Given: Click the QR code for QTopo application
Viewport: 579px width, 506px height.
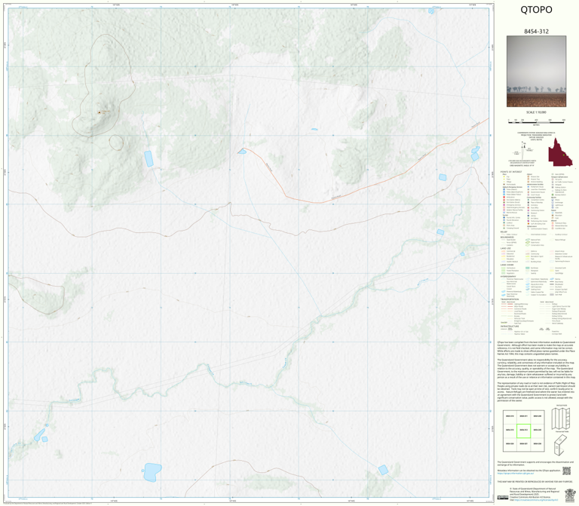Looking at the screenshot, I should point(566,471).
